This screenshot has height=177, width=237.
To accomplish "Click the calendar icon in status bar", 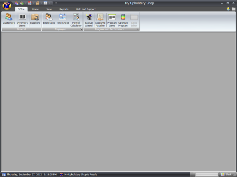I will click(x=4, y=174).
